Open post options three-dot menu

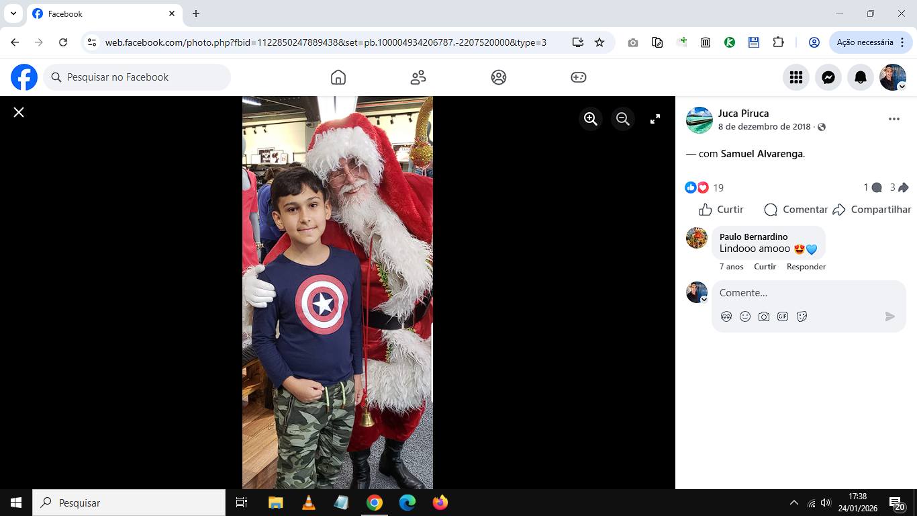(x=894, y=119)
